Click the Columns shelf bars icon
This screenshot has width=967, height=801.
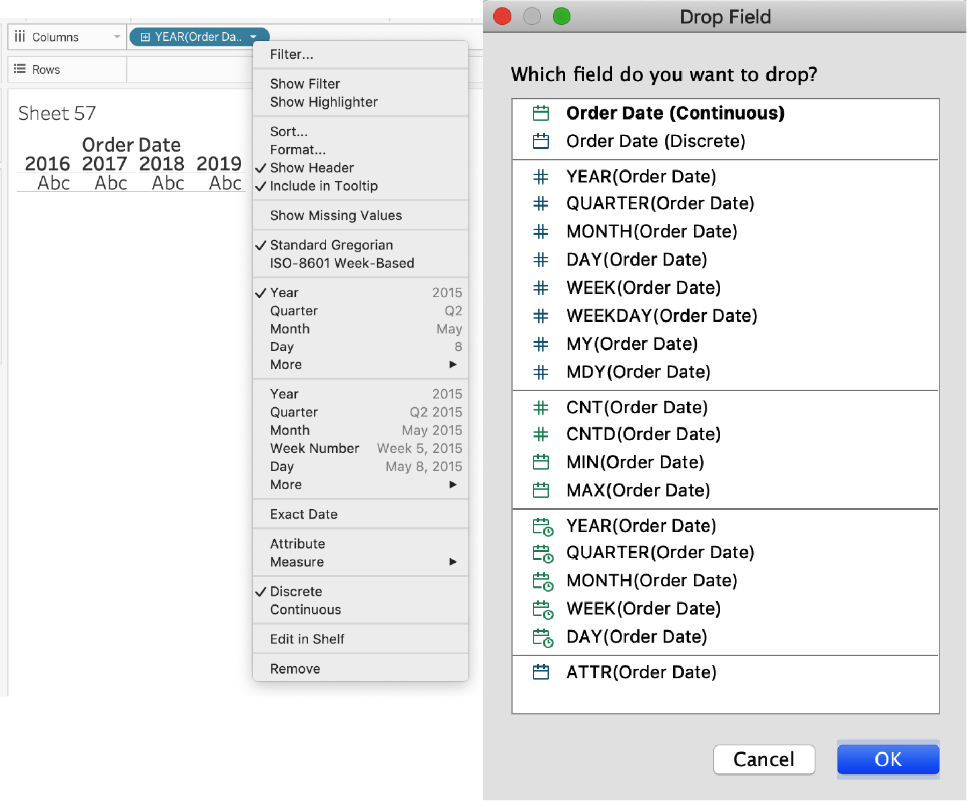click(x=20, y=36)
